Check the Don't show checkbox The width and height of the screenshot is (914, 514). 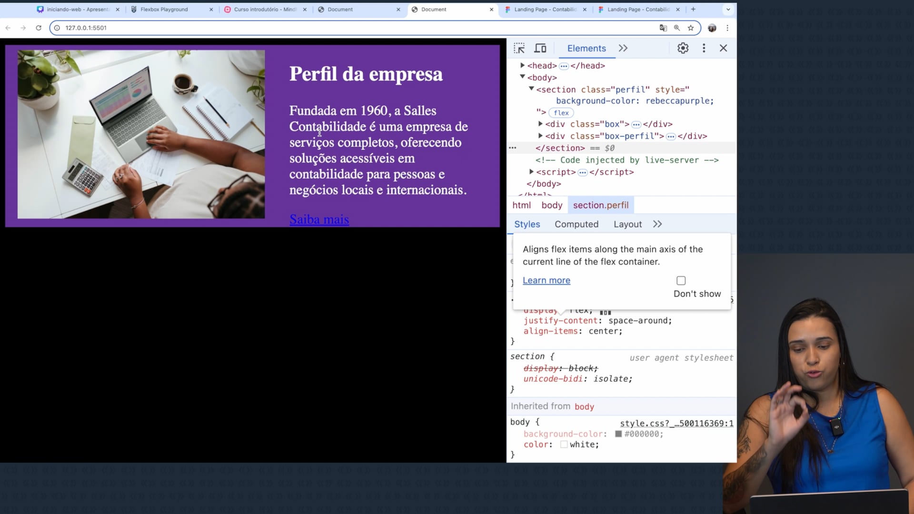(x=681, y=281)
